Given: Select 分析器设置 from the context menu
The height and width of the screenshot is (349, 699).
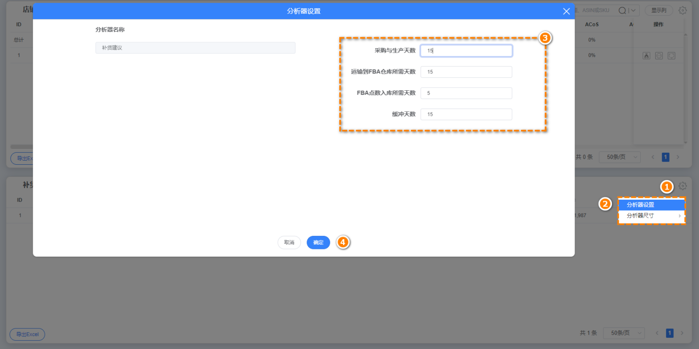Looking at the screenshot, I should pos(651,205).
